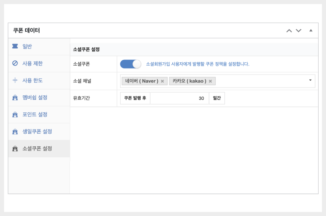326x216 pixels.
Task: Click the prohibition icon beside 사용 제한
Action: coord(15,63)
